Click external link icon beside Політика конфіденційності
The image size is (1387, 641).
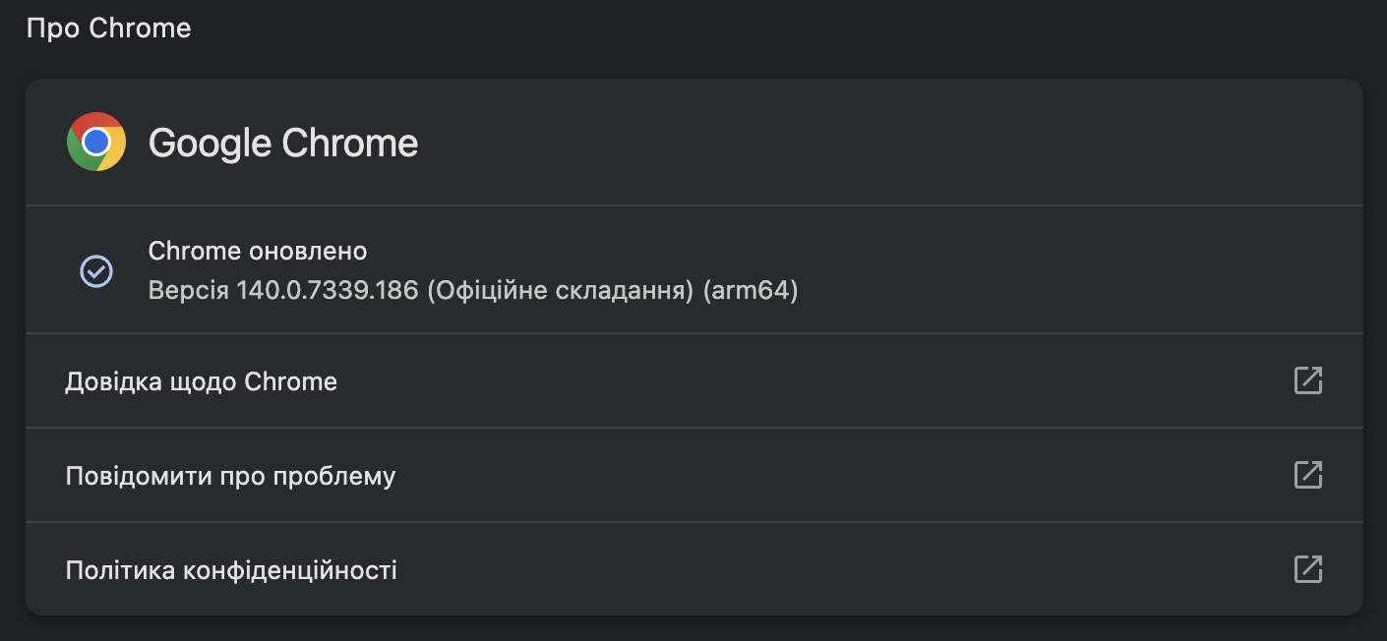[x=1307, y=569]
